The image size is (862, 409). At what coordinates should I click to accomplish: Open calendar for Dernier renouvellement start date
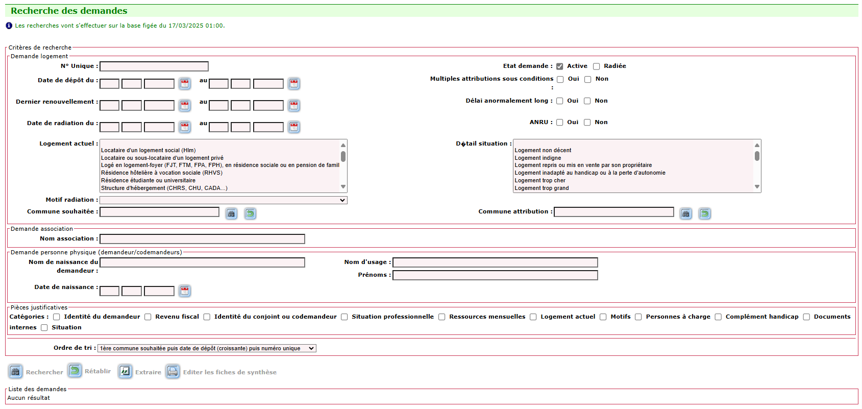coord(185,105)
